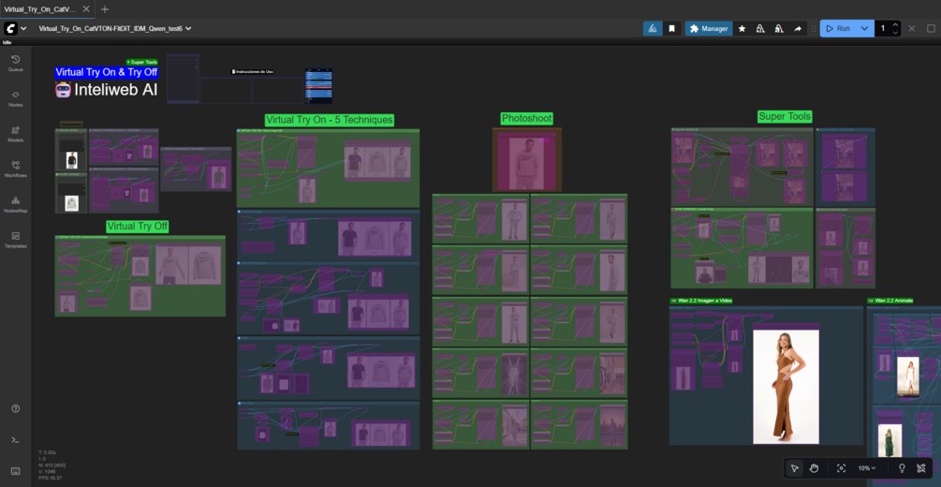The image size is (941, 487).
Task: Click the ComfyUI logo menu icon
Action: point(10,28)
